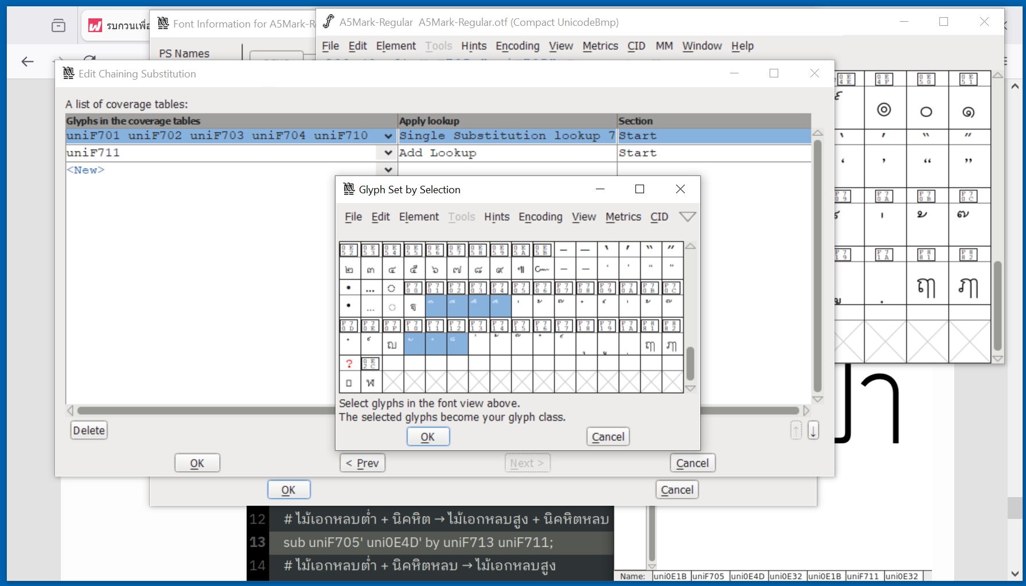Open the browser tab manager icon
Image resolution: width=1026 pixels, height=586 pixels.
click(x=58, y=25)
